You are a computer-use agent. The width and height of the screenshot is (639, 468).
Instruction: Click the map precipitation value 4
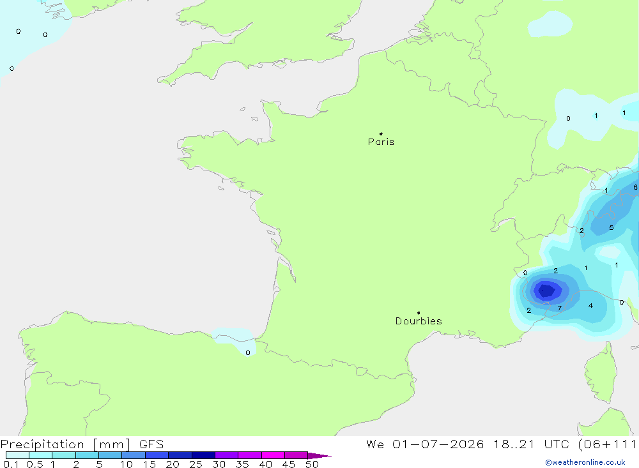tap(590, 305)
